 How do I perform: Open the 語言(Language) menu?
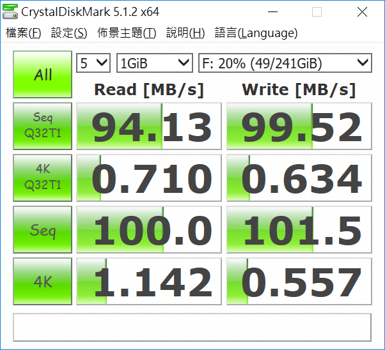point(256,33)
